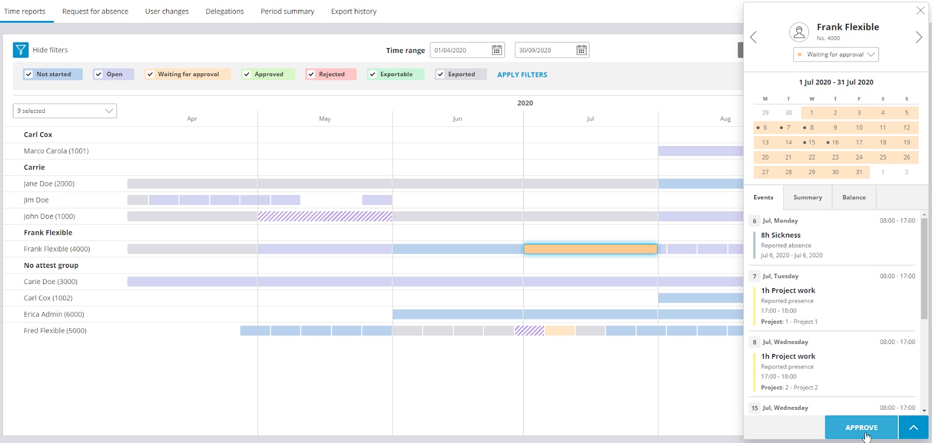
Task: Click Fred Flexible (5000) row name
Action: point(55,330)
